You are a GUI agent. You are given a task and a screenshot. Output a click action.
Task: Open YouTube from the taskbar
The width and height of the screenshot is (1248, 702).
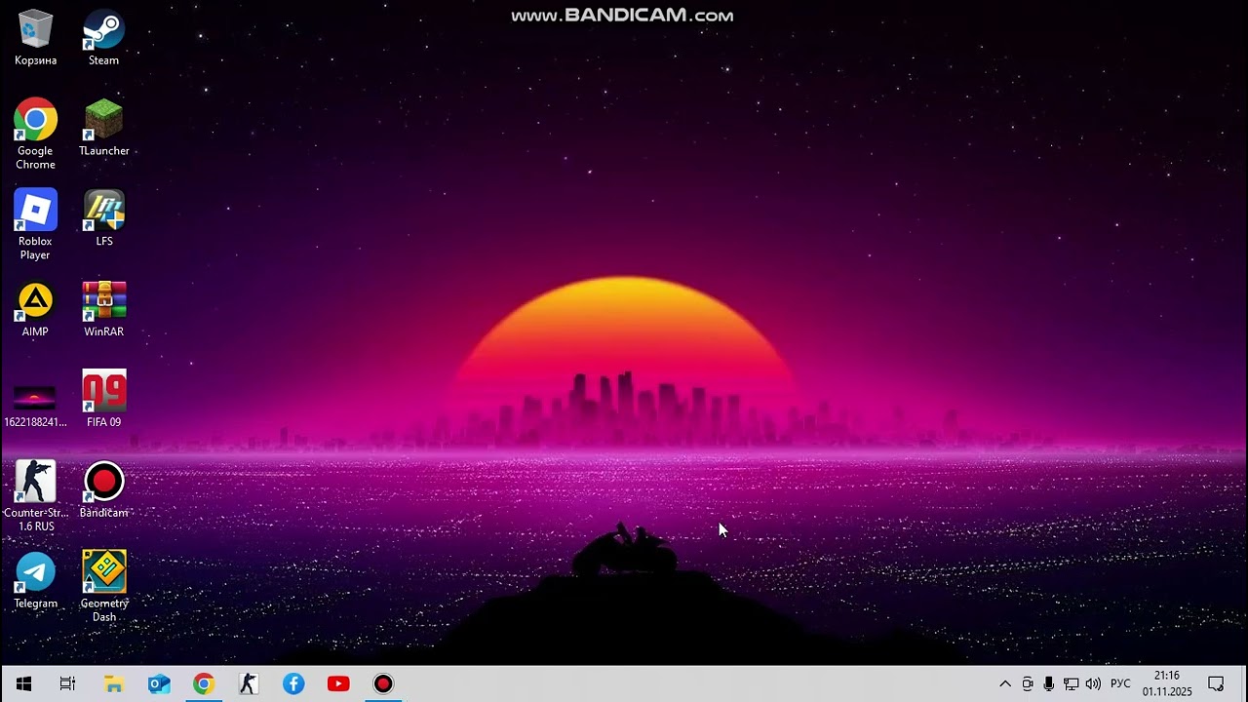coord(338,683)
